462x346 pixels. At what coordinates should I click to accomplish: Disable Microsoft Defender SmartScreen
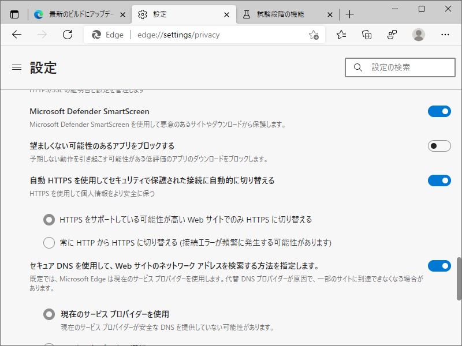[x=439, y=111]
